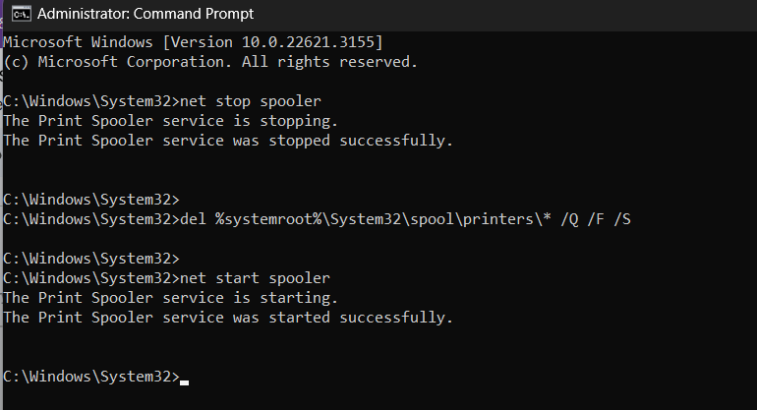Screen dimensions: 757x410
Task: Click the empty prompt above the del command
Action: click(91, 200)
